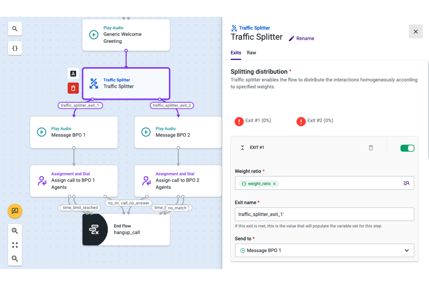The width and height of the screenshot is (429, 286).
Task: Disable the EXIT #1 toggle switch
Action: [407, 148]
